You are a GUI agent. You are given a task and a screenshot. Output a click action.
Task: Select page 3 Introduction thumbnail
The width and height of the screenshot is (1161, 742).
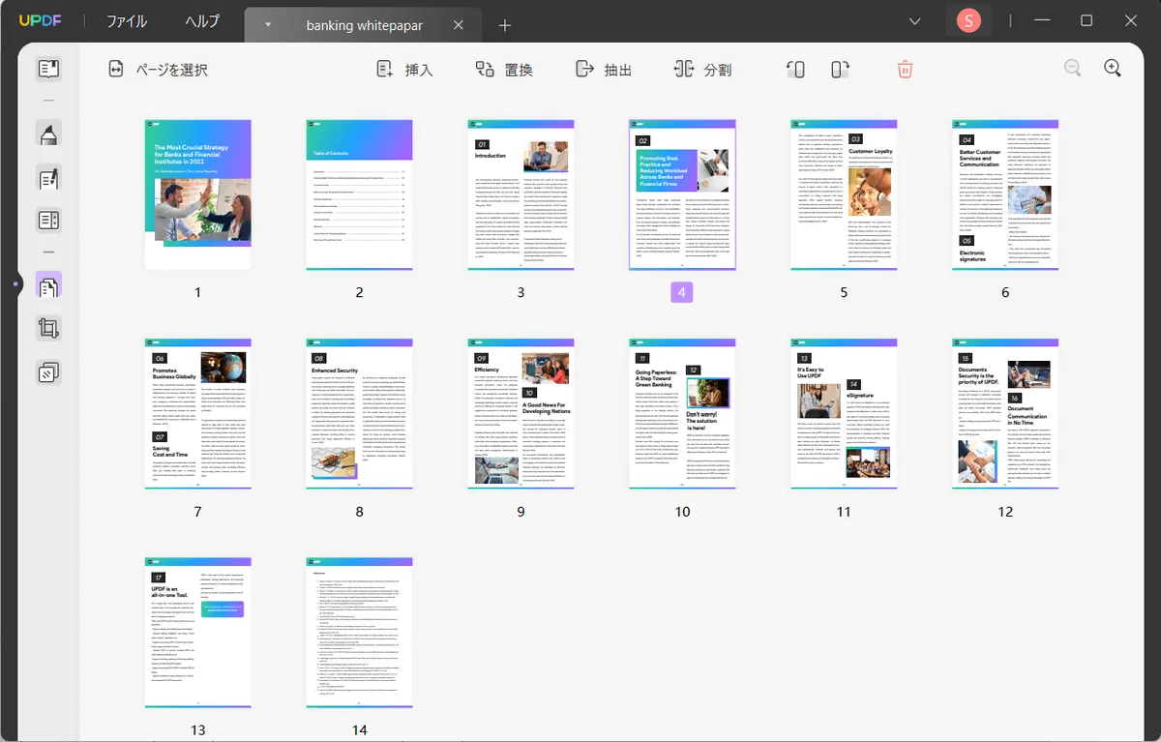tap(521, 194)
